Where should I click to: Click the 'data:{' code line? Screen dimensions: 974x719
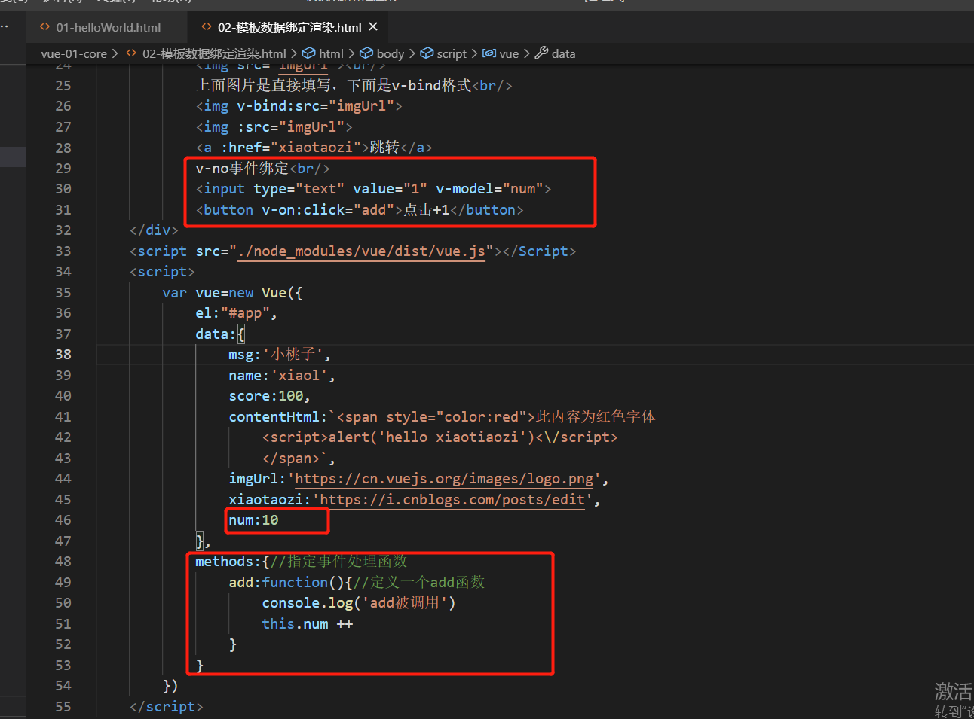tap(220, 334)
